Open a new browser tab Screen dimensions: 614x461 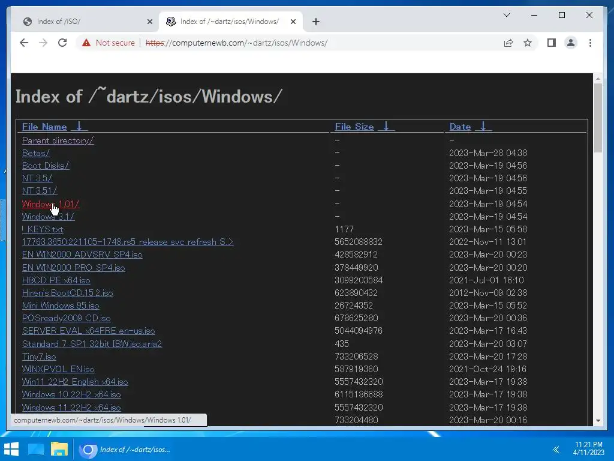(x=316, y=22)
